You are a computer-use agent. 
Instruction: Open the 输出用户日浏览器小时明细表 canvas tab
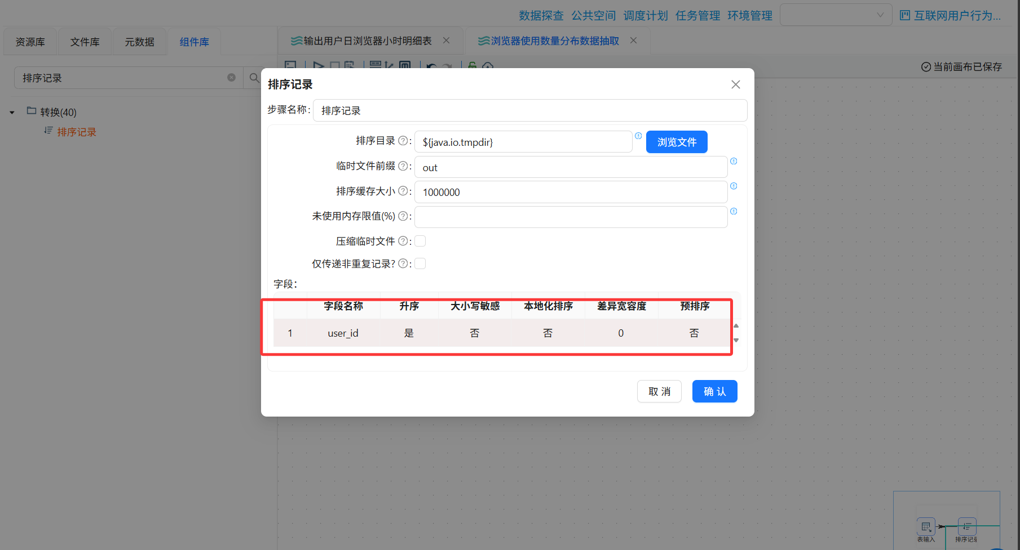[x=368, y=41]
